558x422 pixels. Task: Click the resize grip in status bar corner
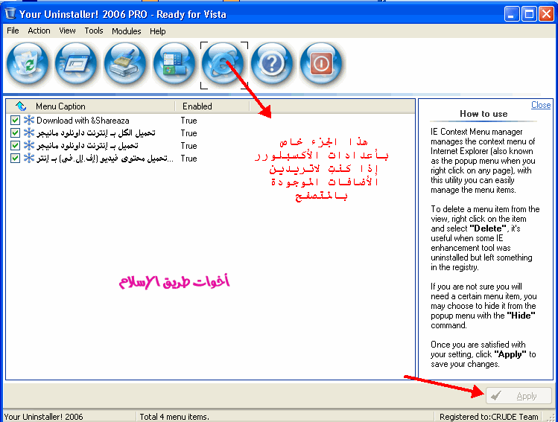click(551, 417)
